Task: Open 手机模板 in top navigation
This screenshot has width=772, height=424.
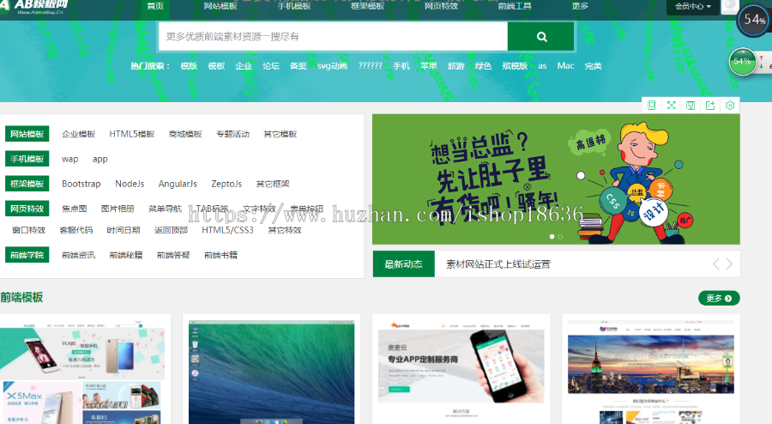Action: point(294,6)
